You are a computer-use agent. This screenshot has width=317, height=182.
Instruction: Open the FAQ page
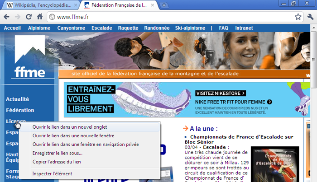(224, 28)
